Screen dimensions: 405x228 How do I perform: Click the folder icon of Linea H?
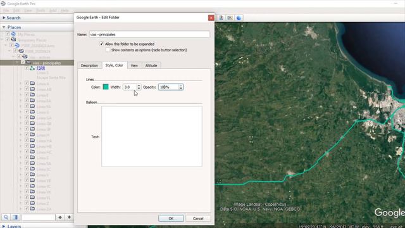32,135
